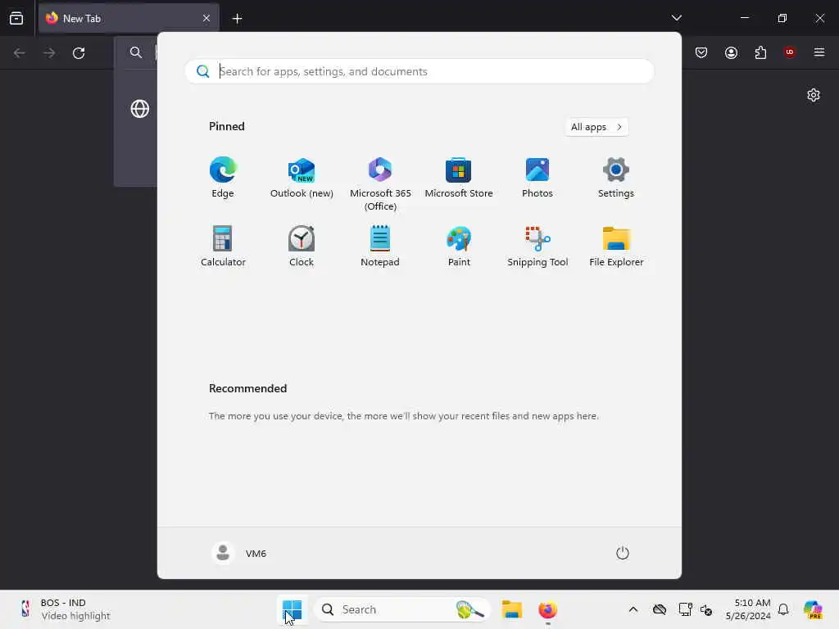This screenshot has width=839, height=629.
Task: Select the New Tab tab in Firefox
Action: coord(129,18)
